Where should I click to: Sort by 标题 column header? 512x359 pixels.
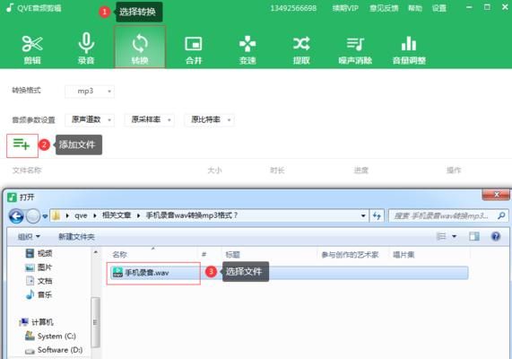232,255
